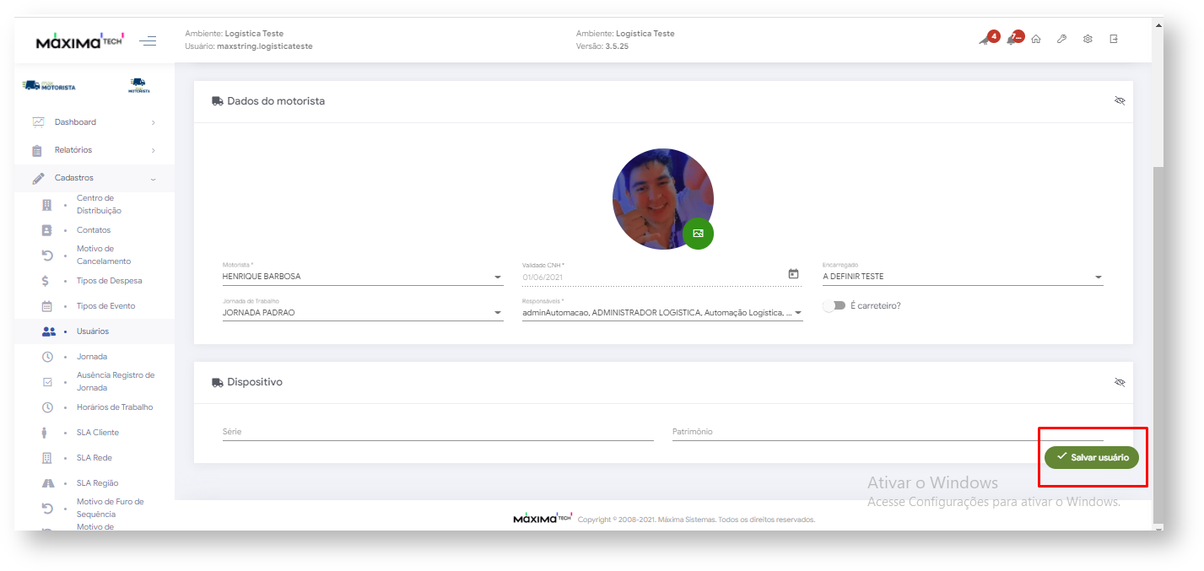Click the Tipos de Despesa dollar icon
Viewport: 1204px width, 571px height.
[46, 281]
